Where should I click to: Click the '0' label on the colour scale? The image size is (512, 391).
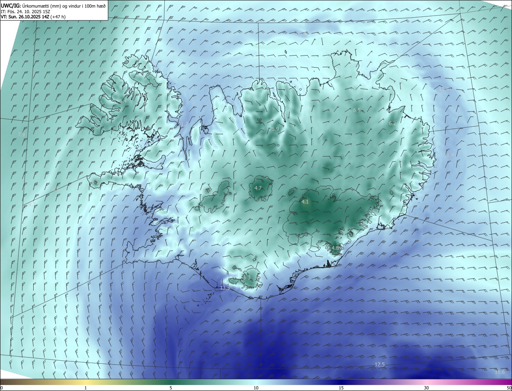click(2, 388)
